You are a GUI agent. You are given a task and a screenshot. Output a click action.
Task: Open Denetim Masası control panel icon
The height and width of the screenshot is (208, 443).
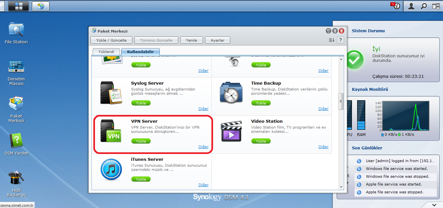[16, 67]
